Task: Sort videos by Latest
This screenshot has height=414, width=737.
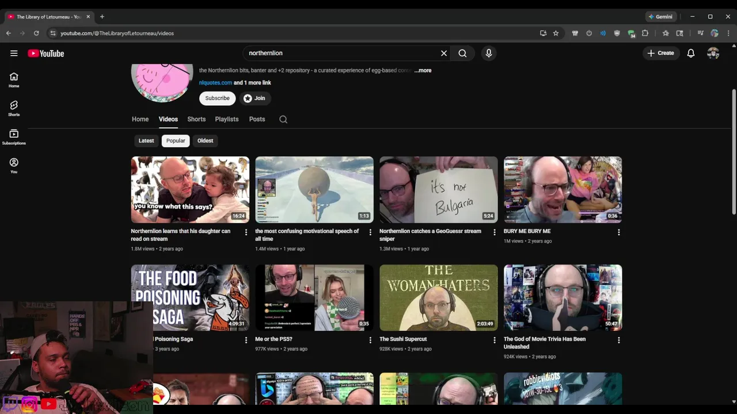Action: [146, 141]
